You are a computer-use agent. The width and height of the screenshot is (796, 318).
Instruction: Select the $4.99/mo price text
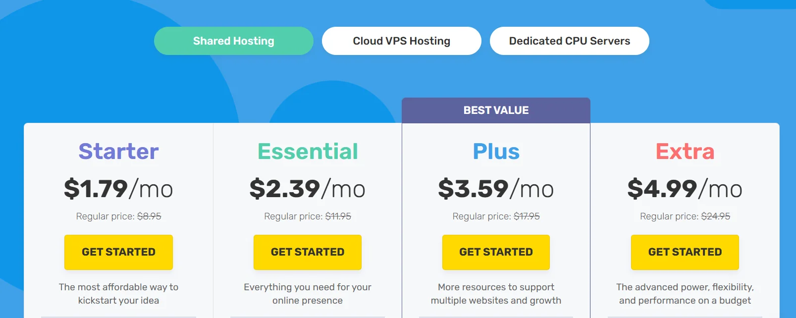click(685, 189)
